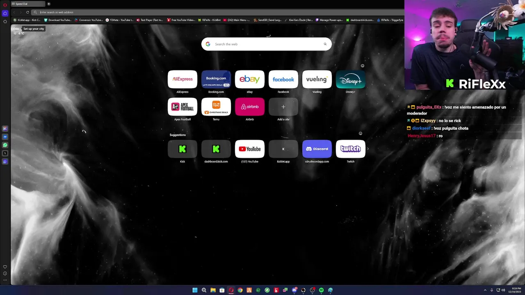Open the Kick suggestion tile
This screenshot has width=525, height=295.
pos(183,149)
